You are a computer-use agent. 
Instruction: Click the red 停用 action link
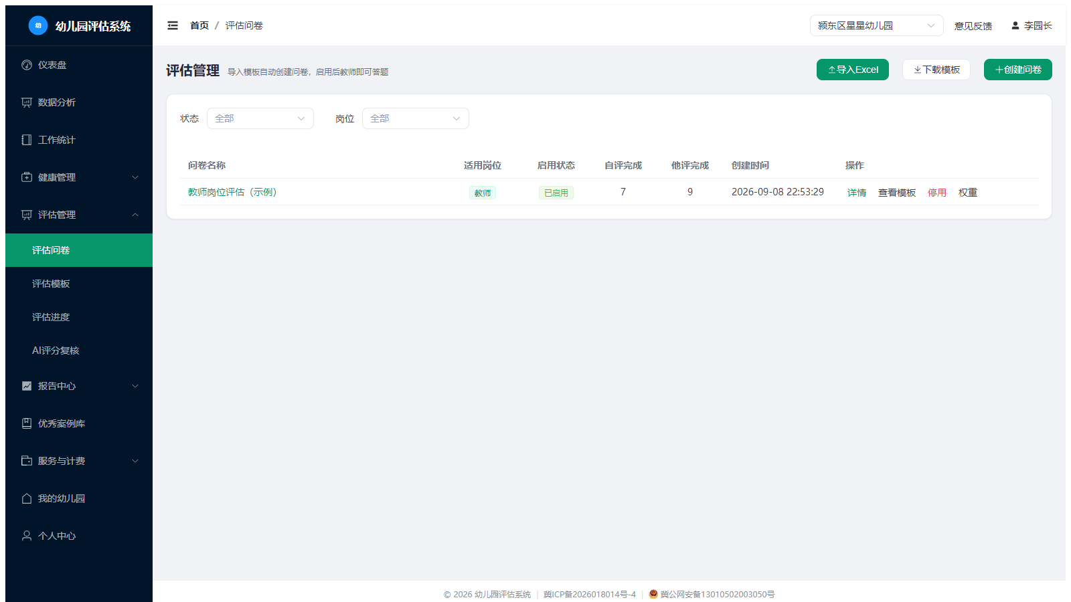coord(937,193)
